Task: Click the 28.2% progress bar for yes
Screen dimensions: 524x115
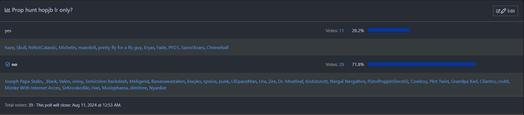Action: [x=389, y=30]
